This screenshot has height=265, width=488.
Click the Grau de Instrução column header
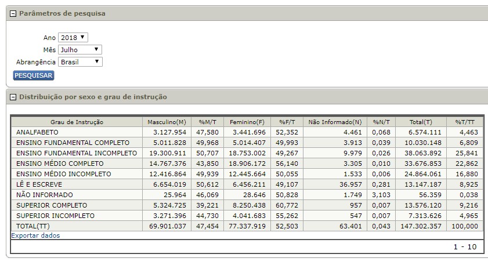coord(77,122)
